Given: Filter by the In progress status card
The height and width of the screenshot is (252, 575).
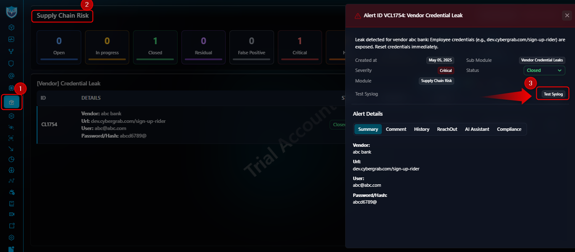Looking at the screenshot, I should [x=107, y=47].
